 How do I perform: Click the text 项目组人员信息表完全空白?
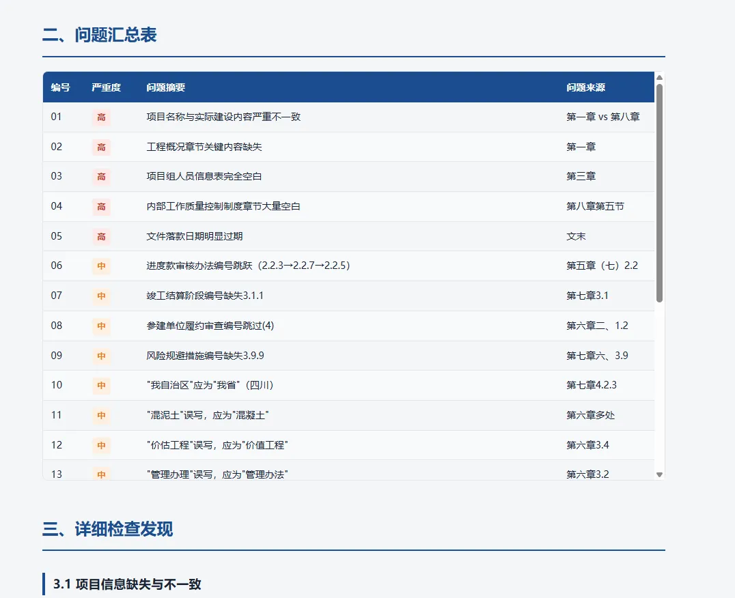click(x=204, y=176)
